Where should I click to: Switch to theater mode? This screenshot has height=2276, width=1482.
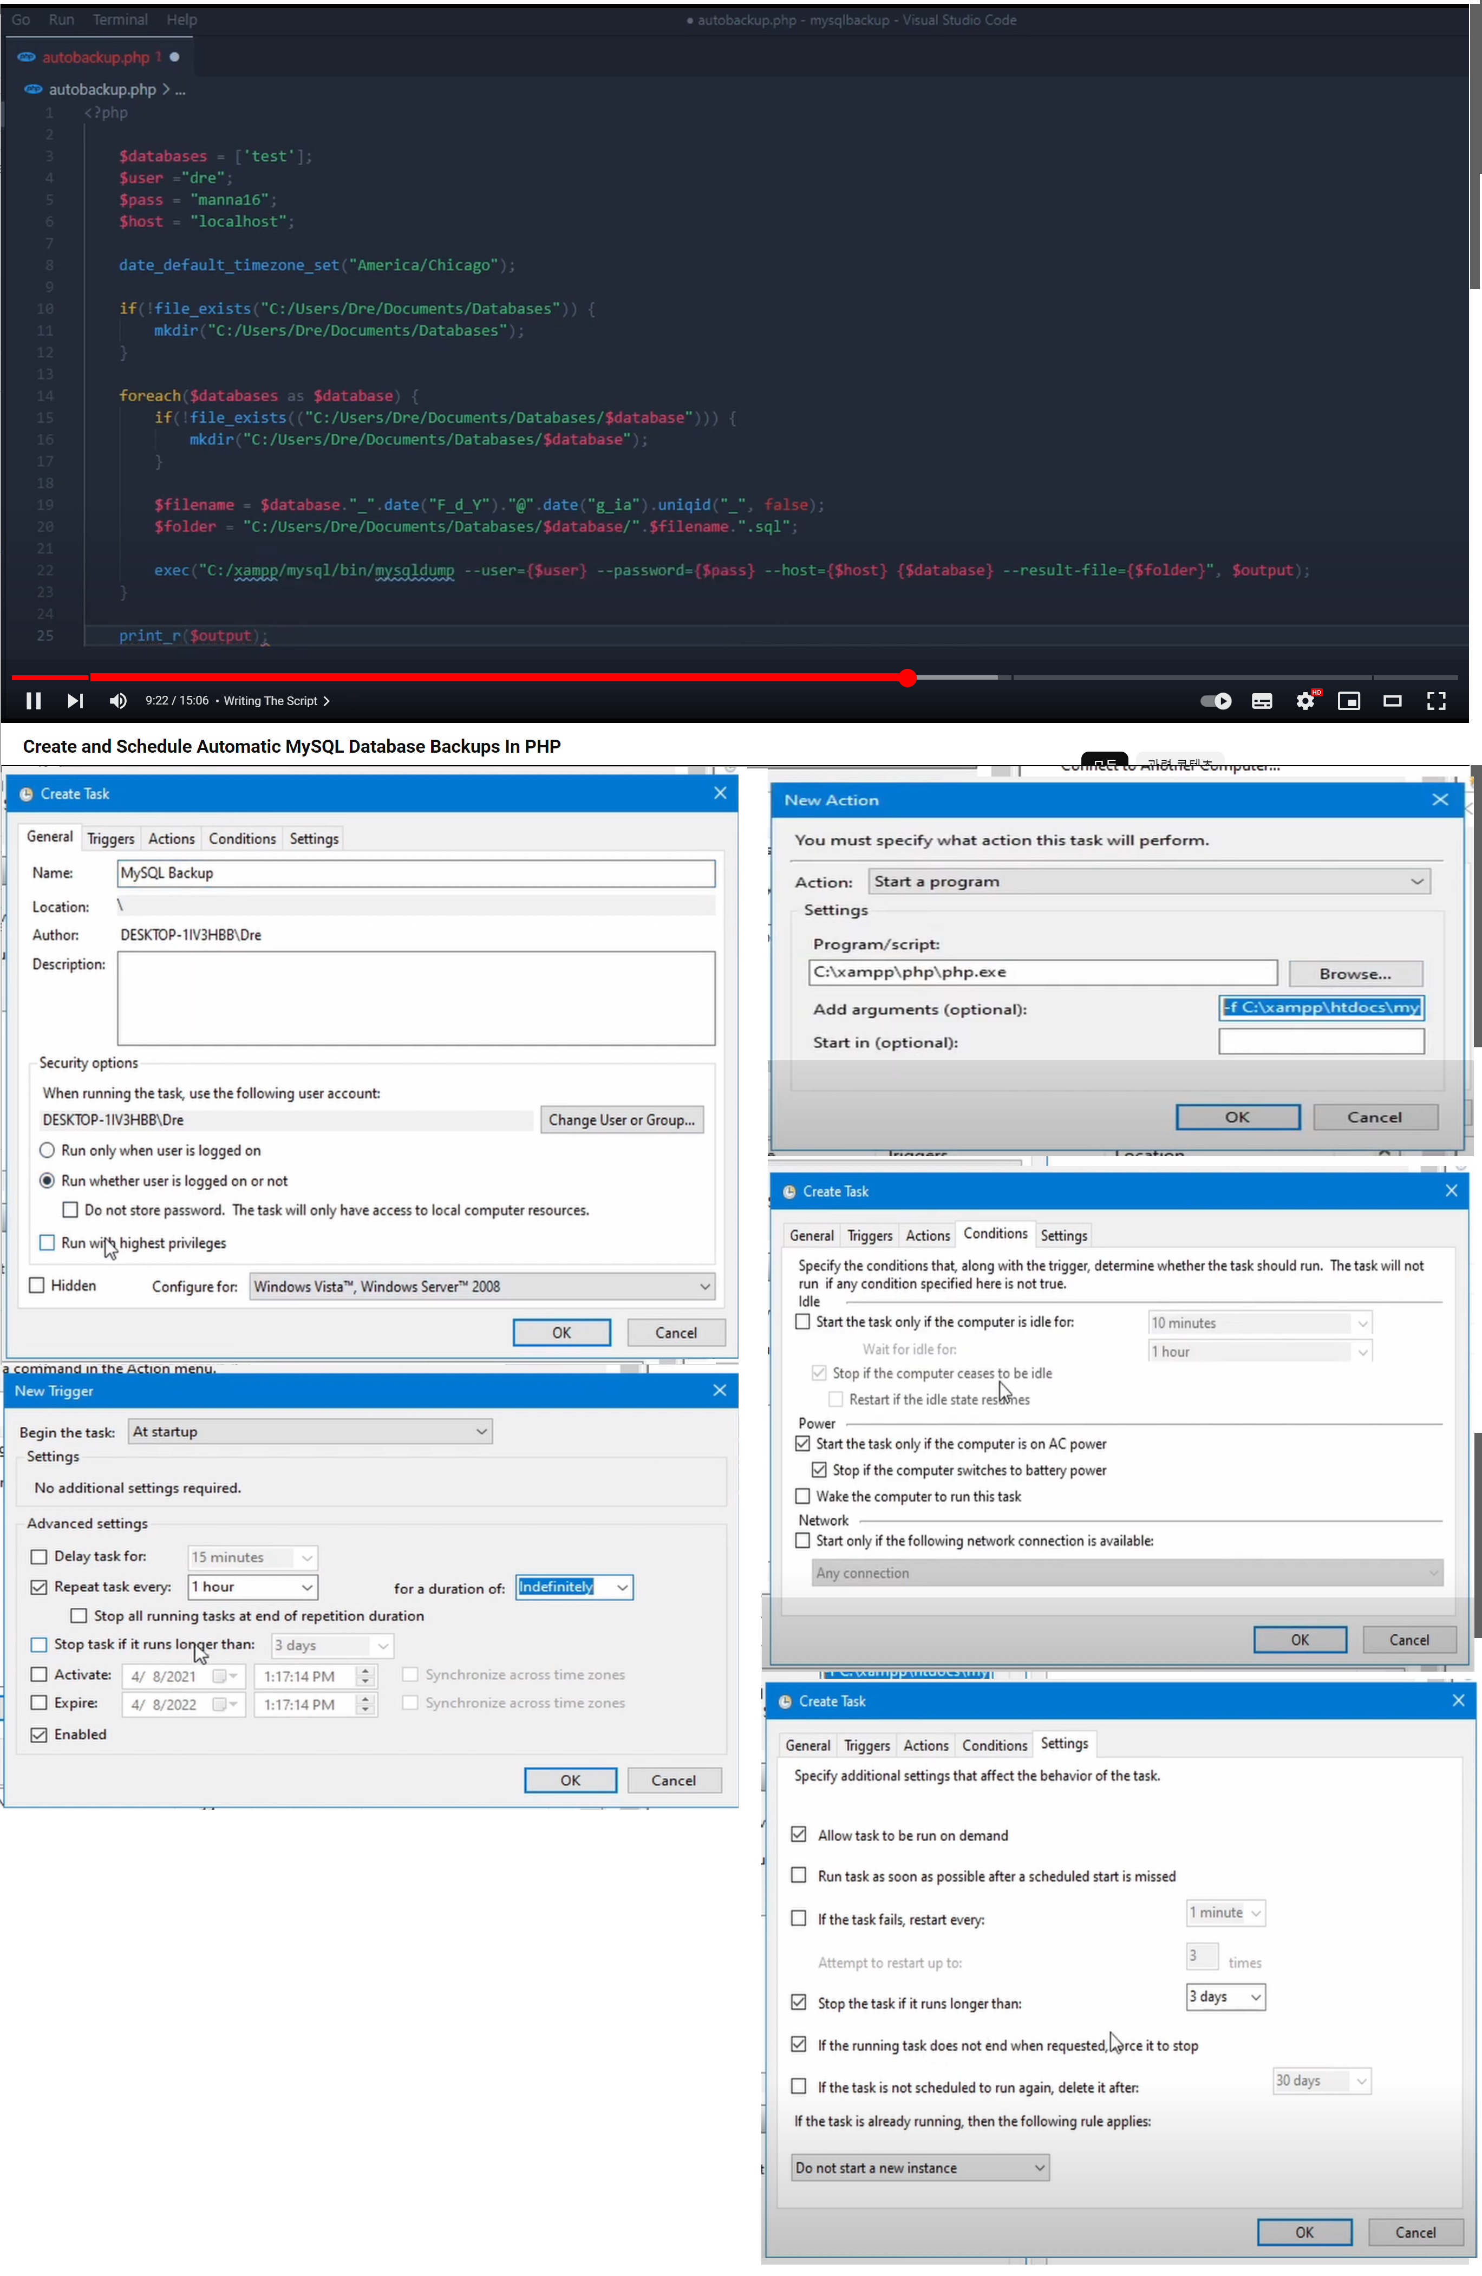point(1392,701)
